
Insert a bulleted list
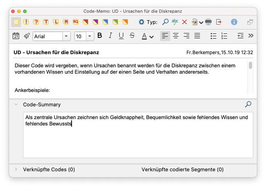[x=214, y=36]
